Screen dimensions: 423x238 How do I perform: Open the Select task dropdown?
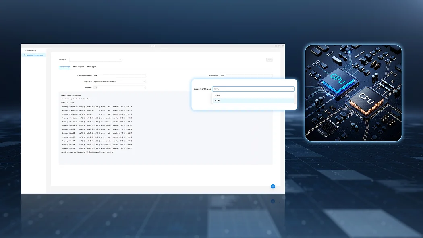[x=95, y=60]
